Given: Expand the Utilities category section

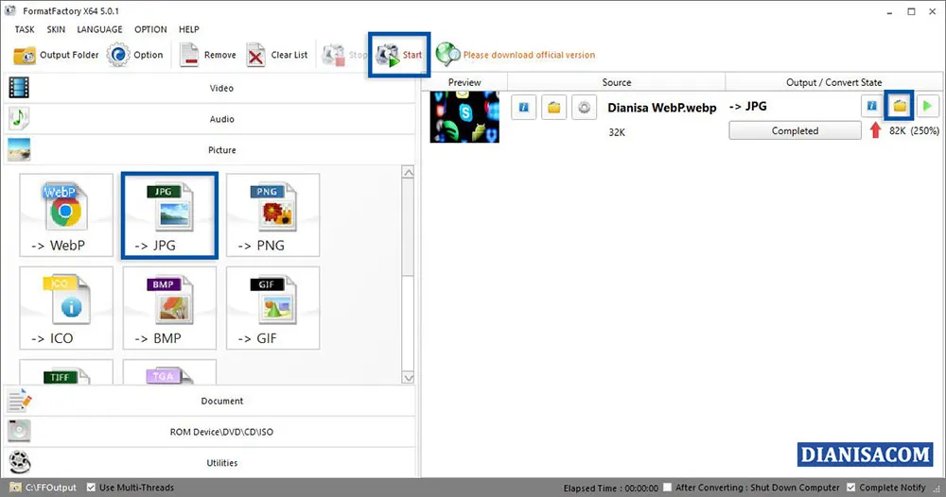Looking at the screenshot, I should point(209,463).
